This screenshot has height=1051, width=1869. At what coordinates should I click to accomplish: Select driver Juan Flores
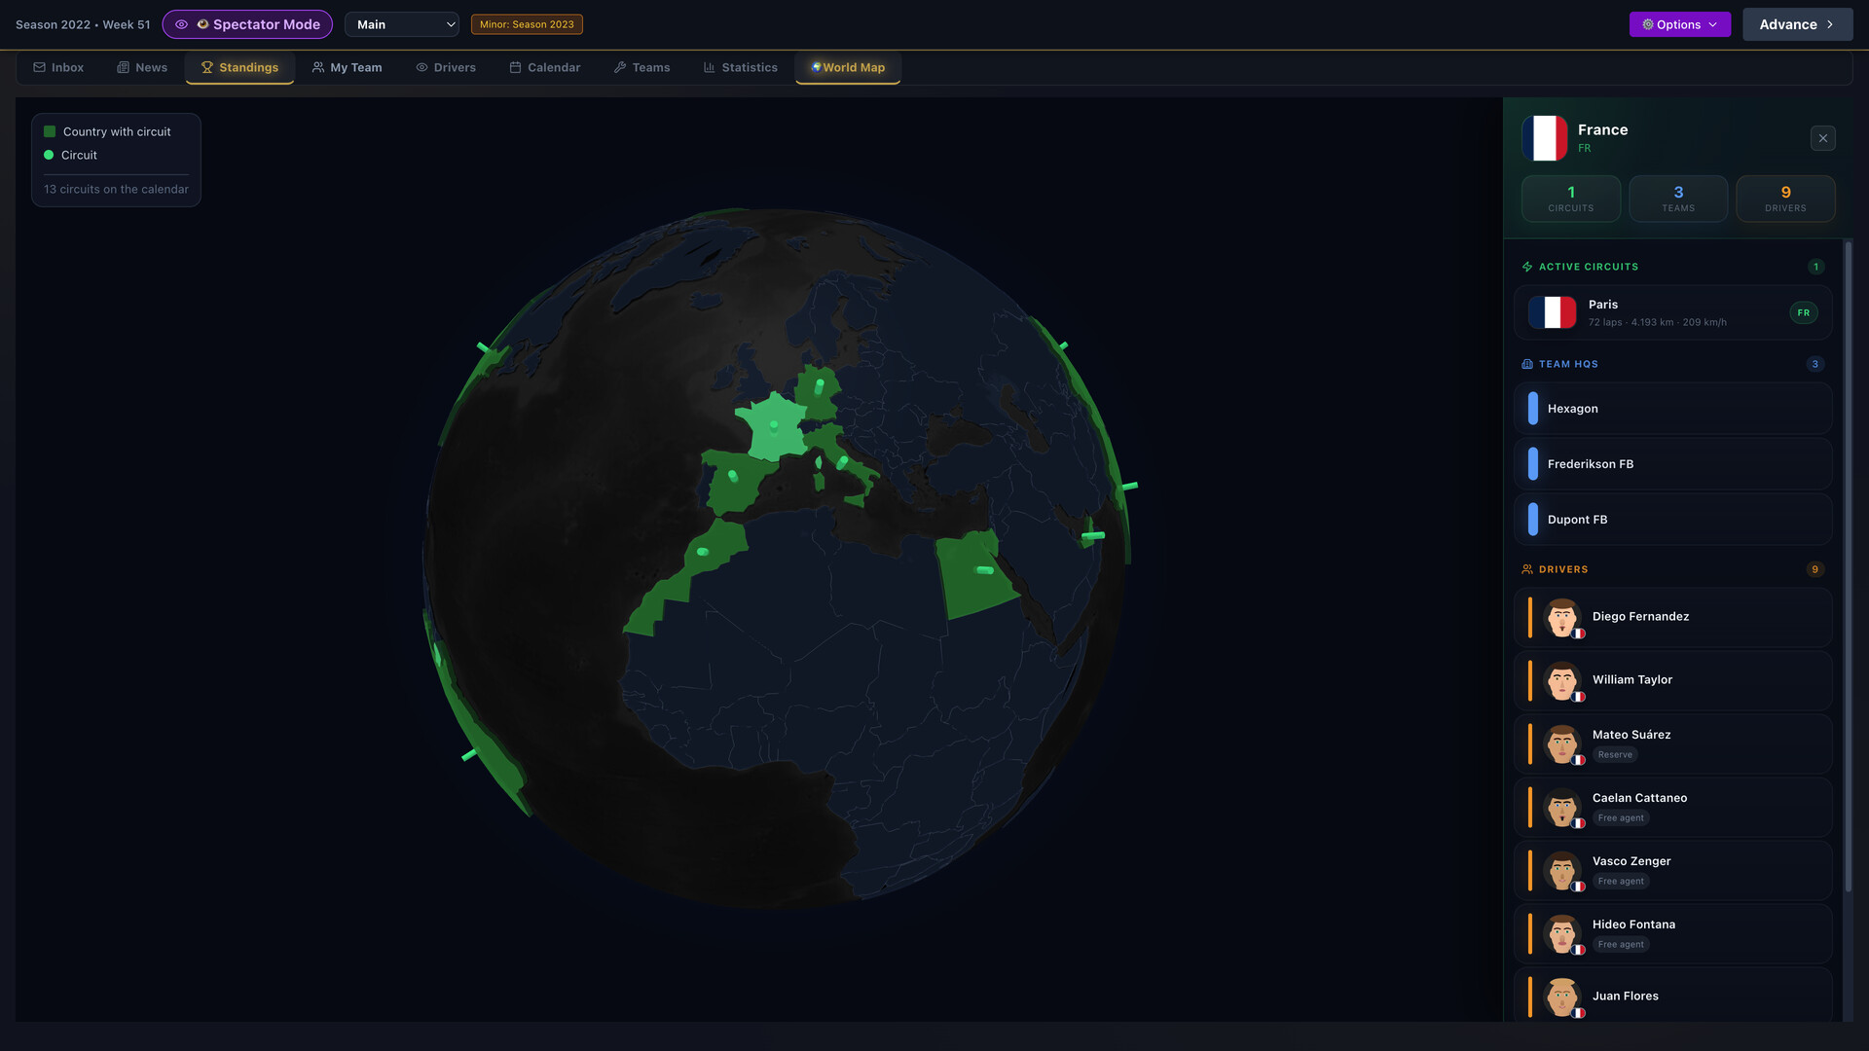(1673, 995)
